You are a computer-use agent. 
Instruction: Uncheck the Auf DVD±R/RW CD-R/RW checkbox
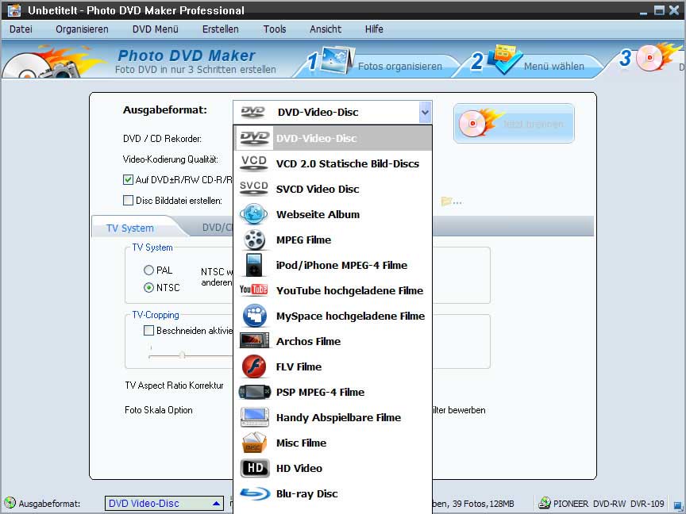pos(128,179)
